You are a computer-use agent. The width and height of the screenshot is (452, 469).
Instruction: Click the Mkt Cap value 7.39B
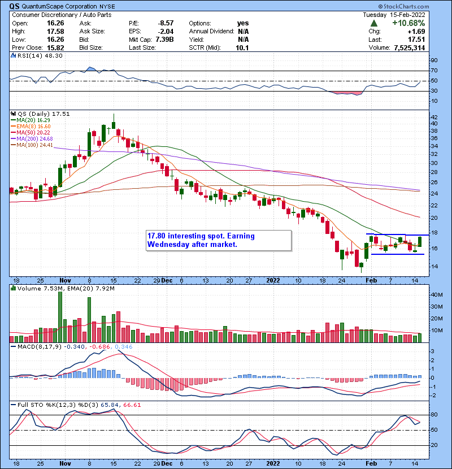pos(164,40)
